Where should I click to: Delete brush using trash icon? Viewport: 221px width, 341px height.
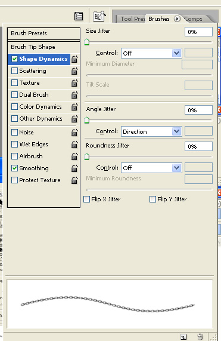(x=200, y=337)
